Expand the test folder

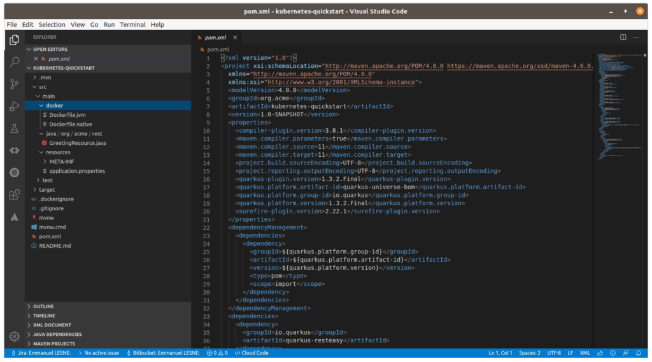click(x=108, y=180)
